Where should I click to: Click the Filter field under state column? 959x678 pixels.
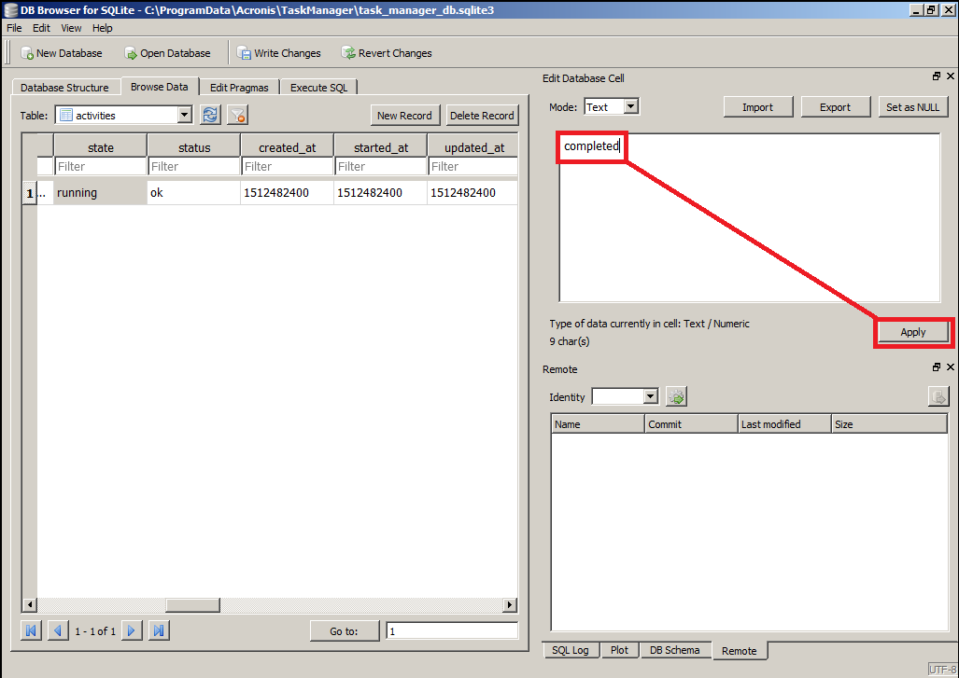tap(101, 166)
